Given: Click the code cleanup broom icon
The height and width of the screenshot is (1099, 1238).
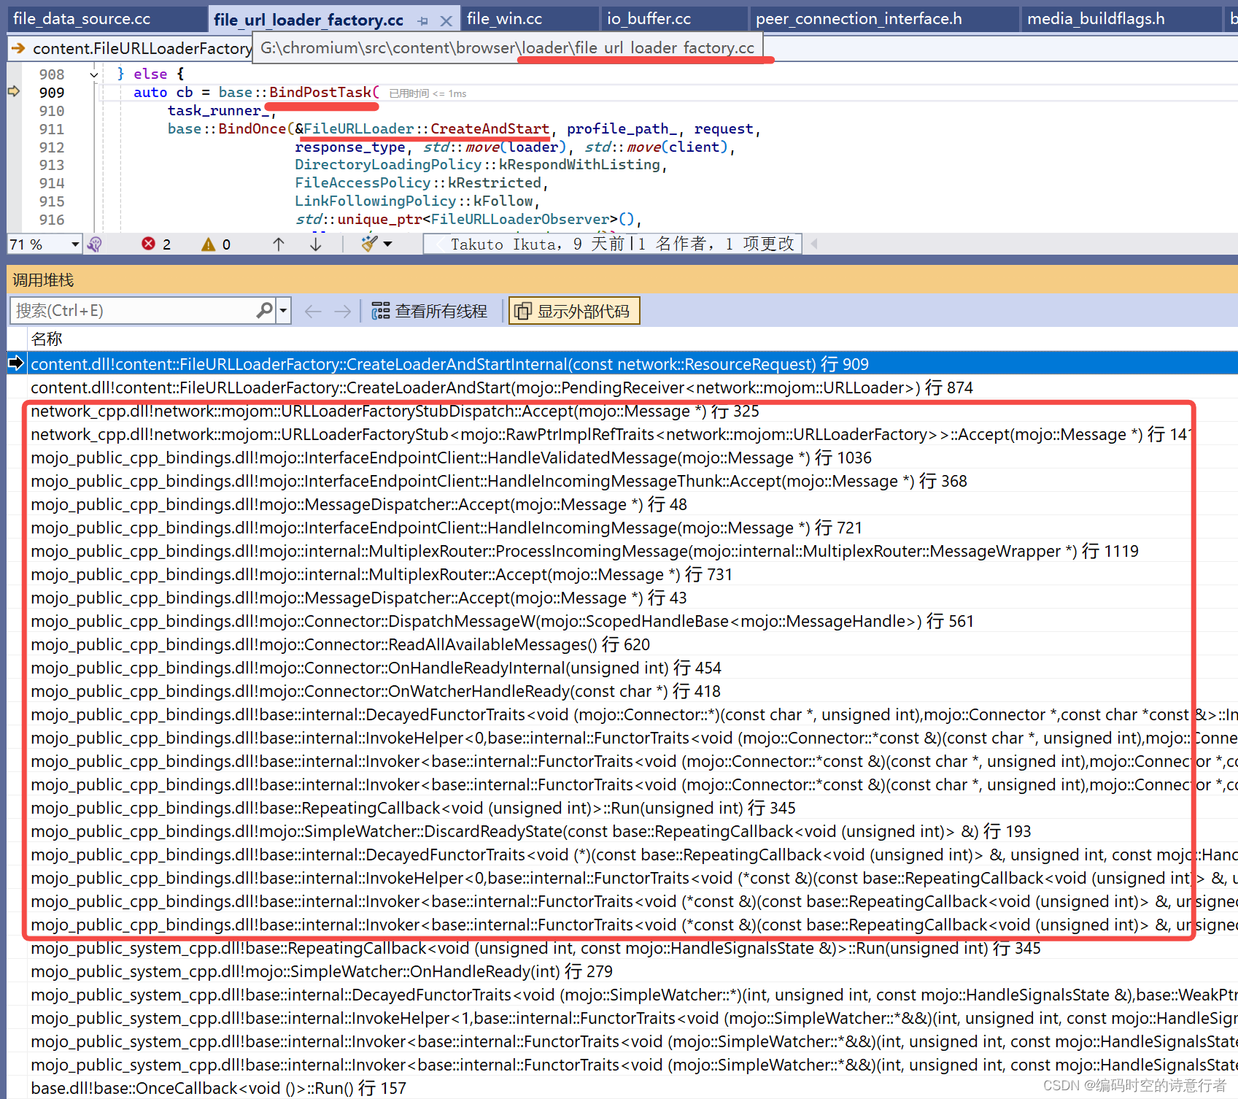Looking at the screenshot, I should coord(369,244).
